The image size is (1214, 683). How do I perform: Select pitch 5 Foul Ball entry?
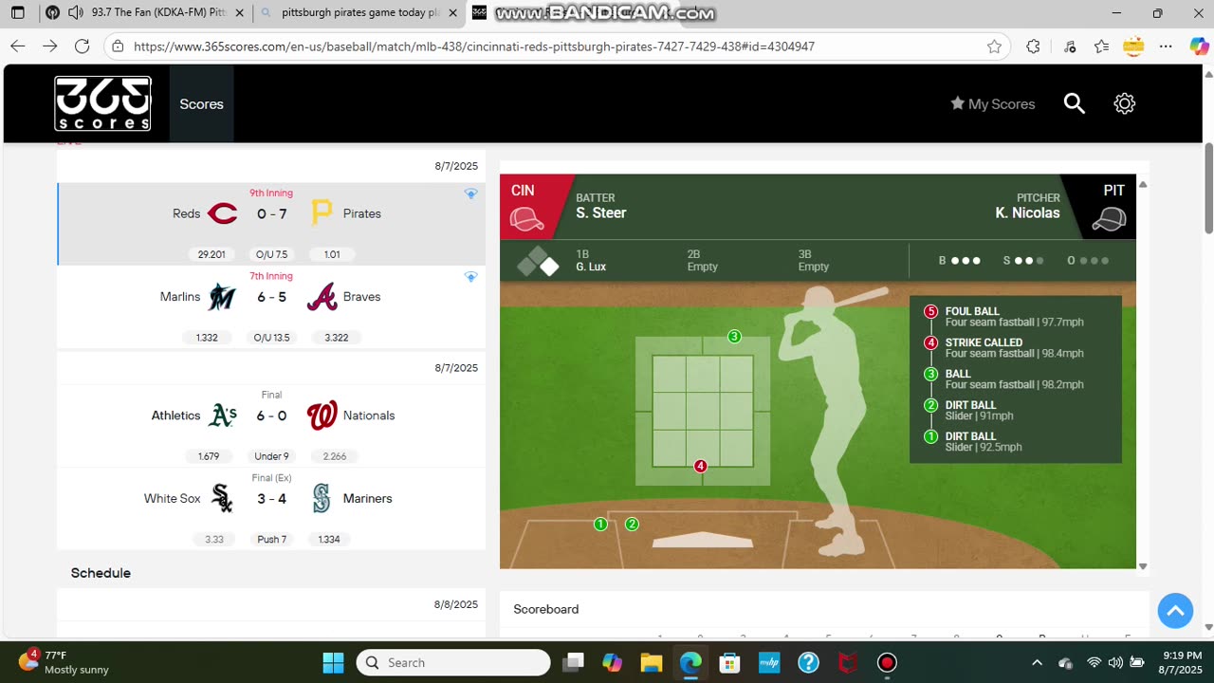coord(1015,317)
